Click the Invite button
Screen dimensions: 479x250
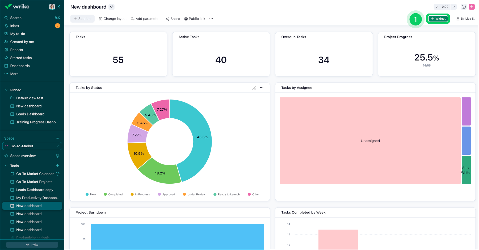(32, 244)
